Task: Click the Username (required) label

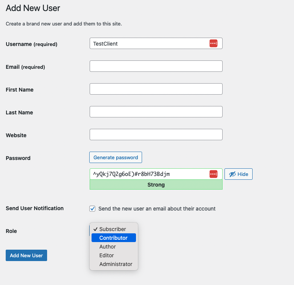Action: 32,44
